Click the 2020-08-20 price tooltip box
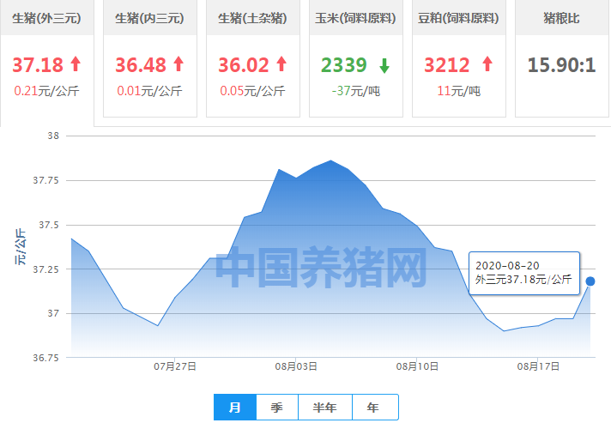Screen dimensions: 611x429 tap(523, 272)
